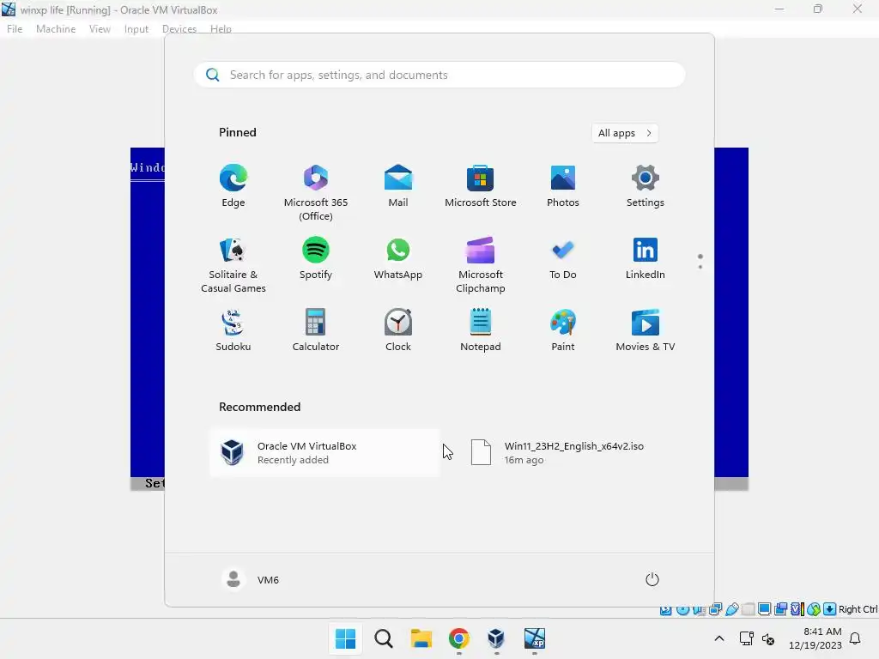Open the Machine menu in VirtualBox

coord(56,28)
